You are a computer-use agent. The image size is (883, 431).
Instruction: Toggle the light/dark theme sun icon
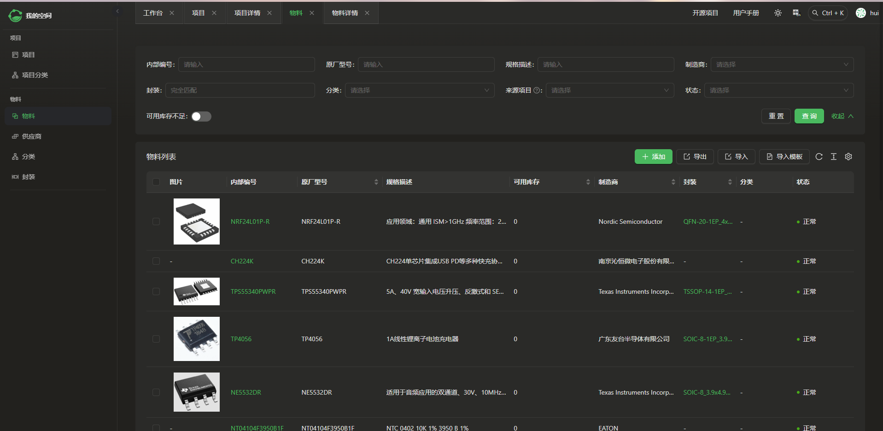[x=778, y=13]
